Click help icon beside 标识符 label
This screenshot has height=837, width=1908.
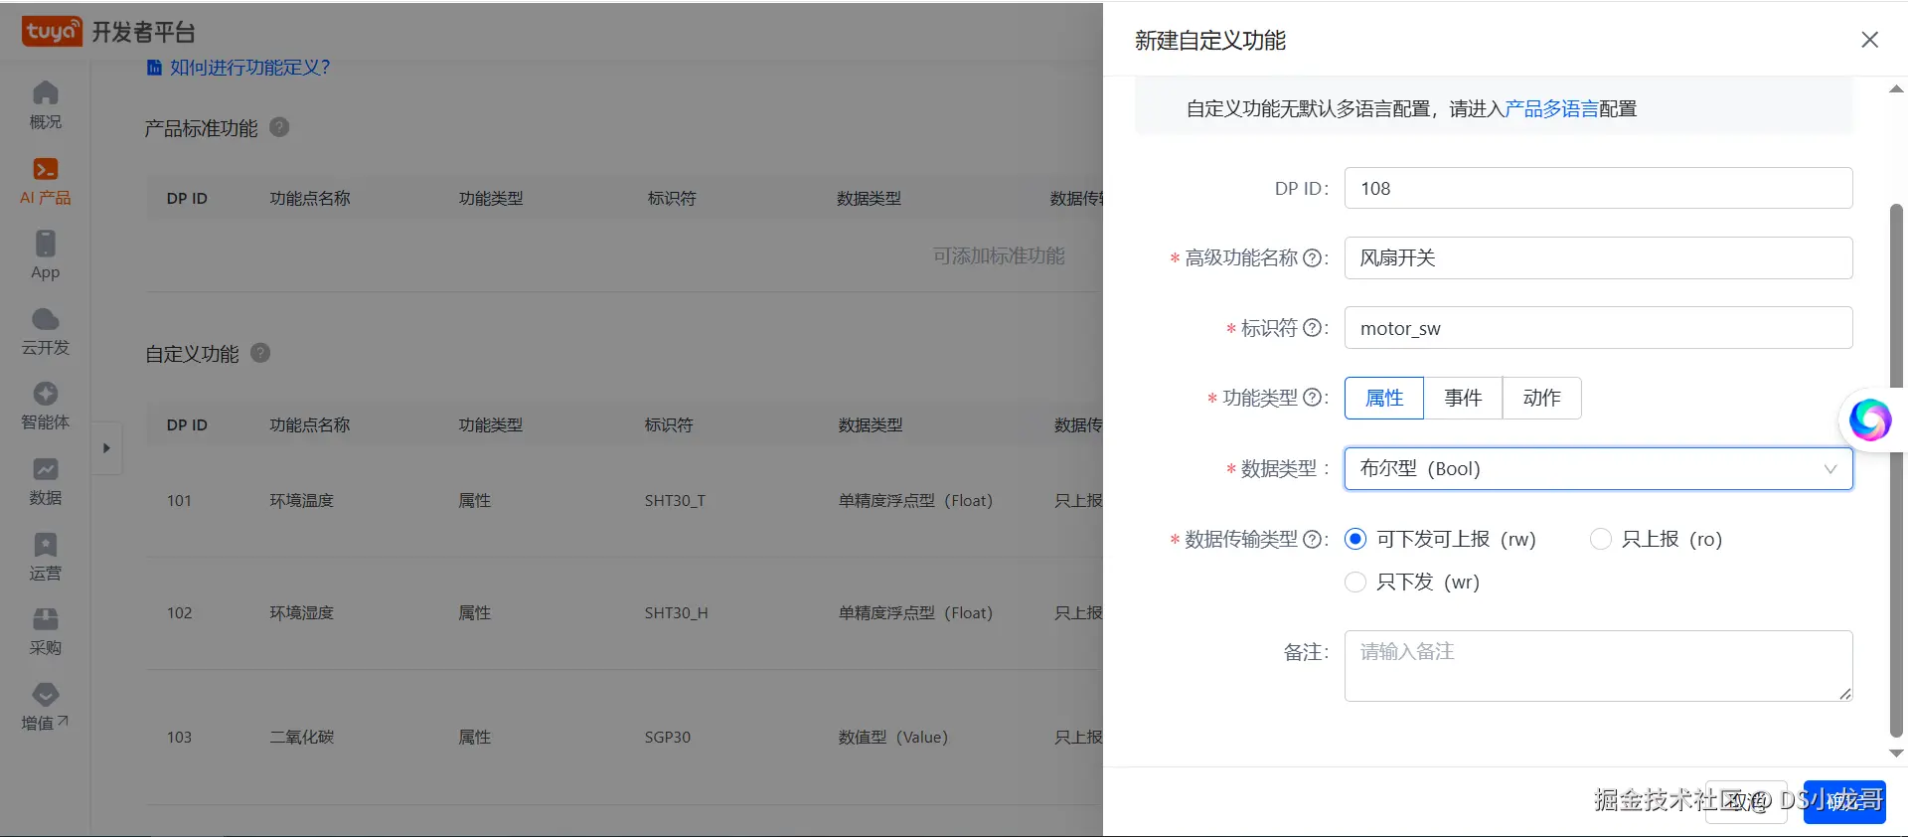pyautogui.click(x=1312, y=328)
